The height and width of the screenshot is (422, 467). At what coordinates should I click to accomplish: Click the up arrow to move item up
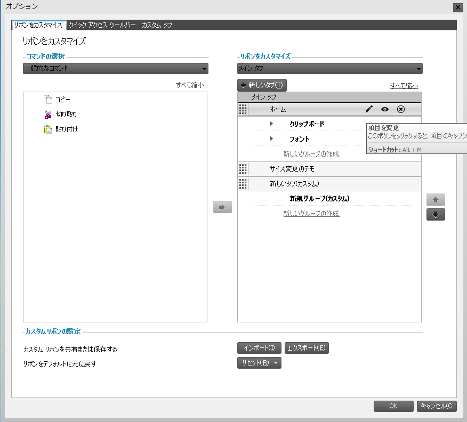point(436,199)
